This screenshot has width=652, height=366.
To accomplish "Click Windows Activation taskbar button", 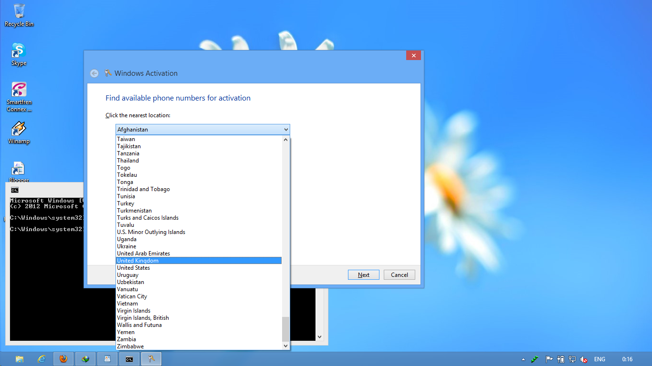I will [151, 359].
